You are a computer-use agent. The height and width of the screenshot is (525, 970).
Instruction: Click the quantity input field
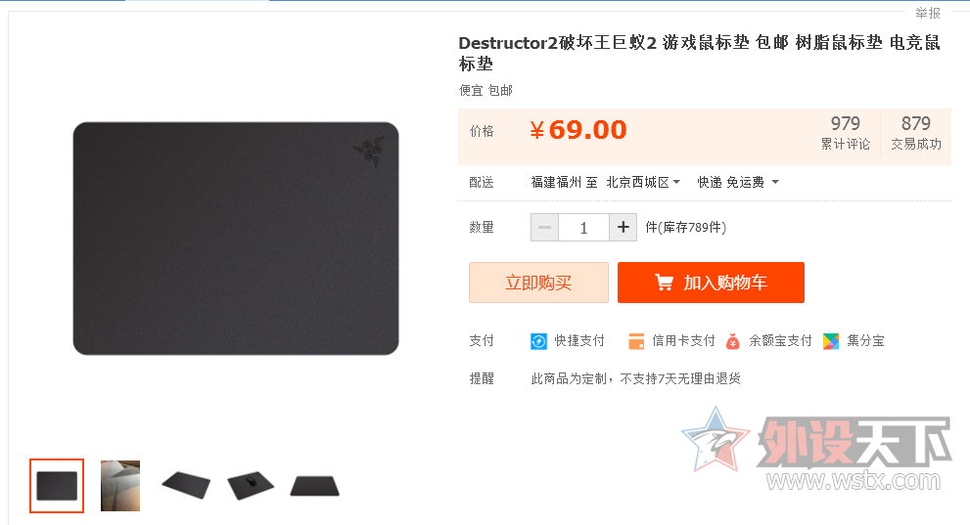584,227
